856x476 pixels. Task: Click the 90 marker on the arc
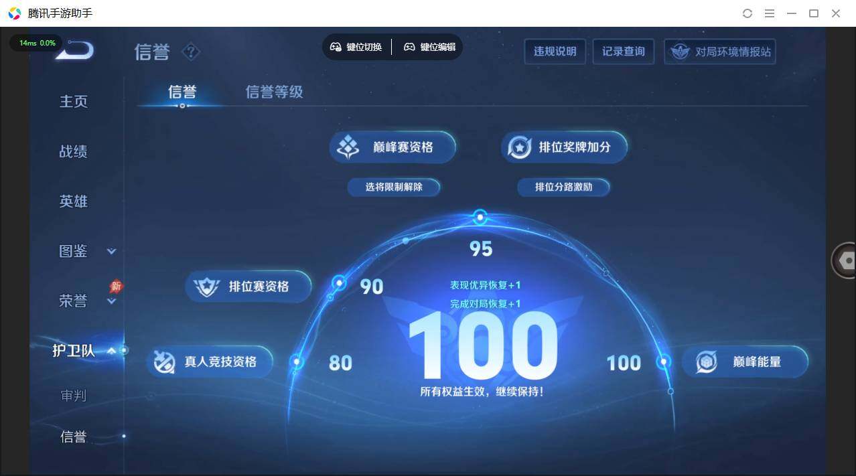pos(339,283)
